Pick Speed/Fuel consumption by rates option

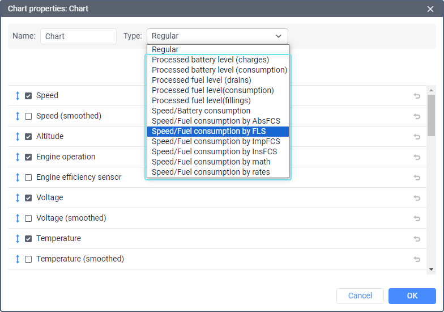tap(211, 172)
